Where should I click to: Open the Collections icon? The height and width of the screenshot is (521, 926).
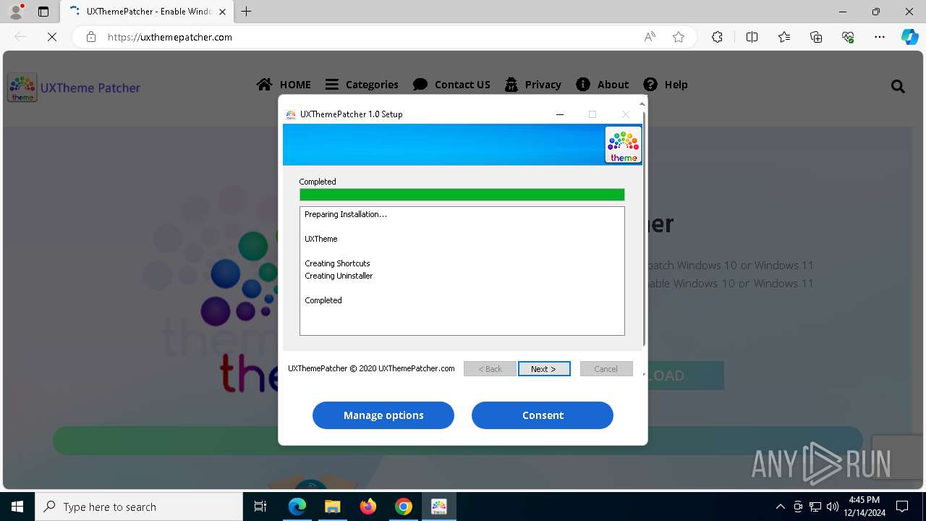[x=816, y=37]
